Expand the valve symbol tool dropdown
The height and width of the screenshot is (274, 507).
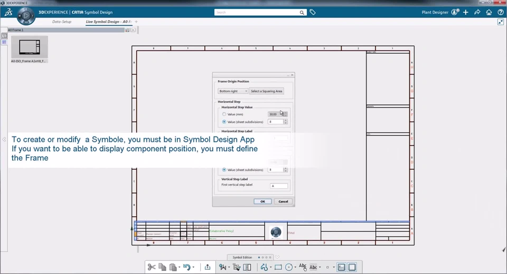point(229,267)
